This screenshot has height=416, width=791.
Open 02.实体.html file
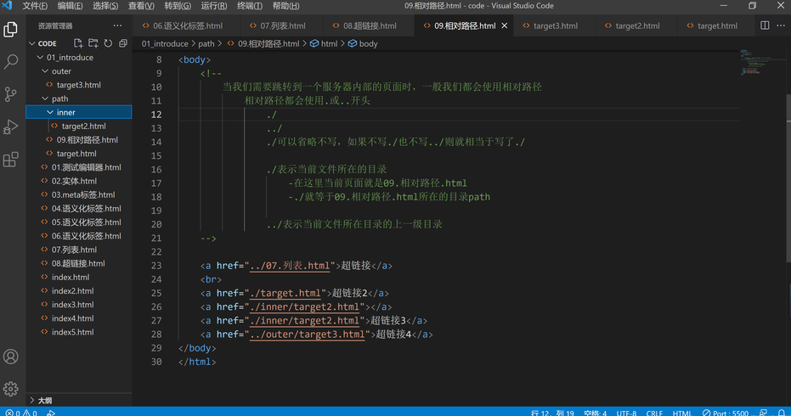[x=79, y=181]
